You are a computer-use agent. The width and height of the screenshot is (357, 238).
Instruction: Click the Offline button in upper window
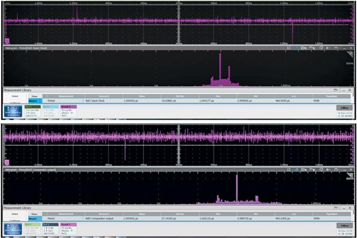pyautogui.click(x=344, y=108)
